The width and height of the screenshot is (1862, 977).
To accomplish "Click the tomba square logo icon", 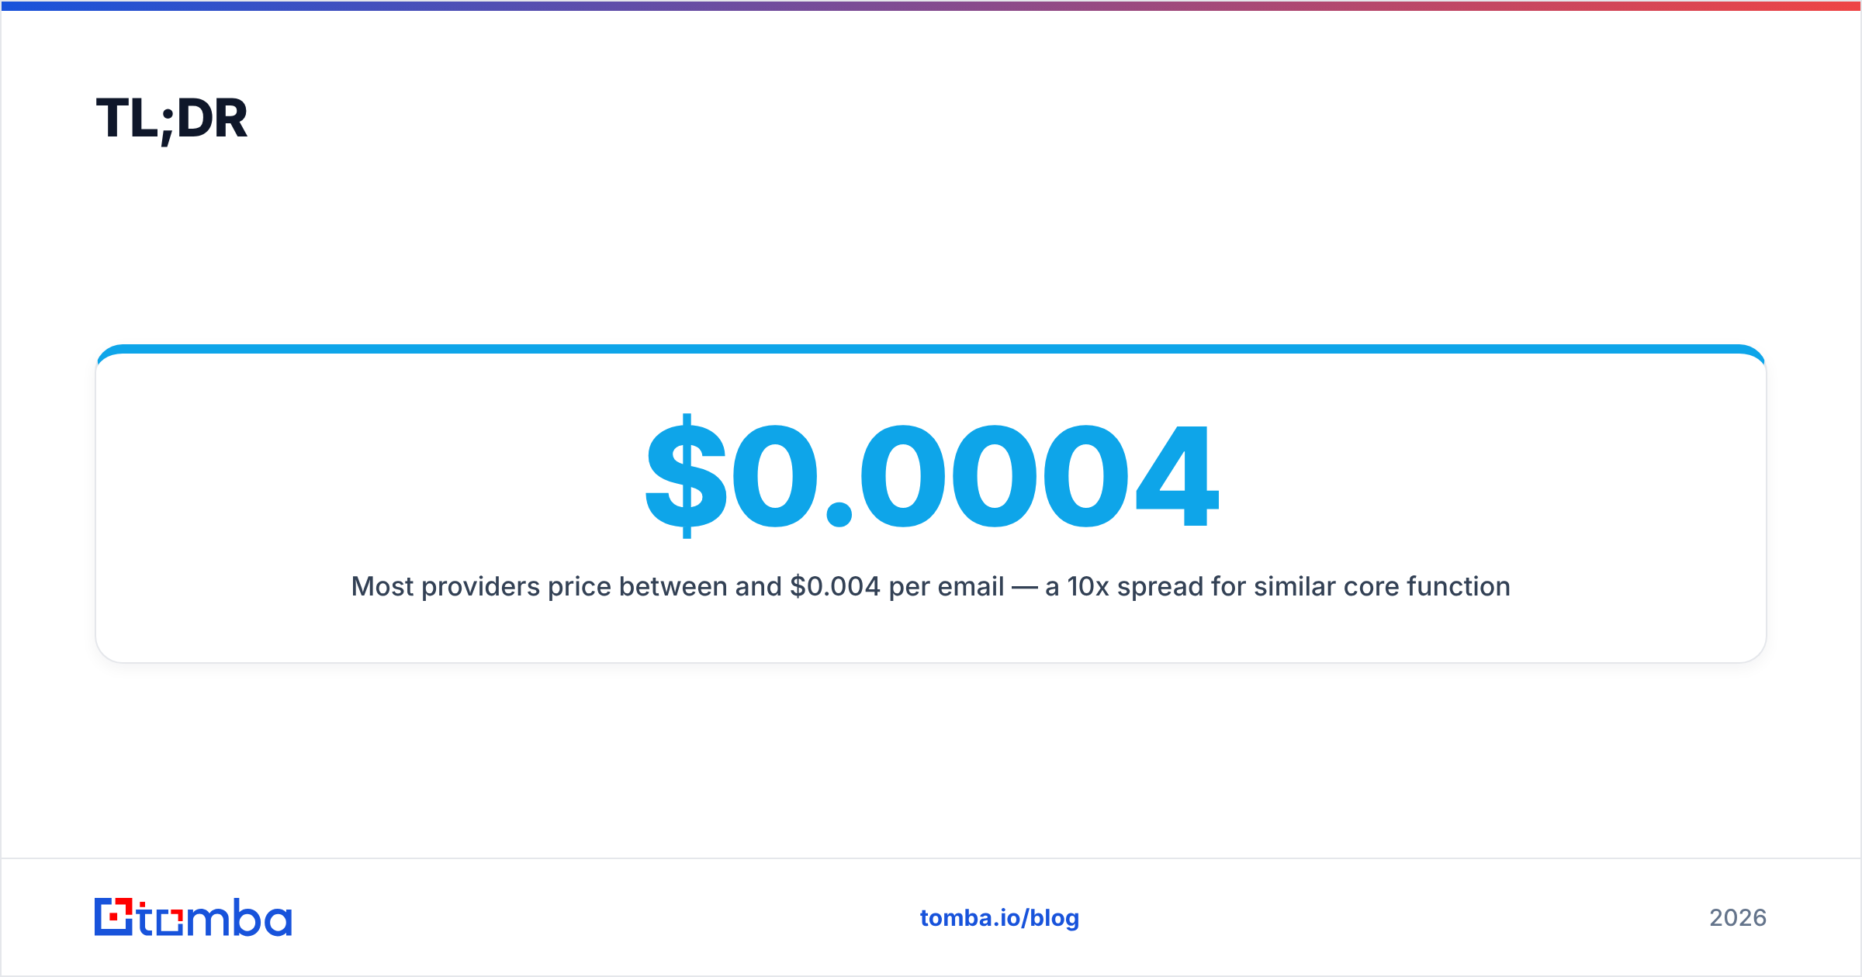I will tap(114, 917).
